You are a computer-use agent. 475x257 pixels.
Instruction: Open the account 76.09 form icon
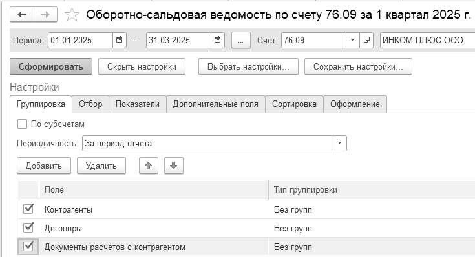click(366, 40)
